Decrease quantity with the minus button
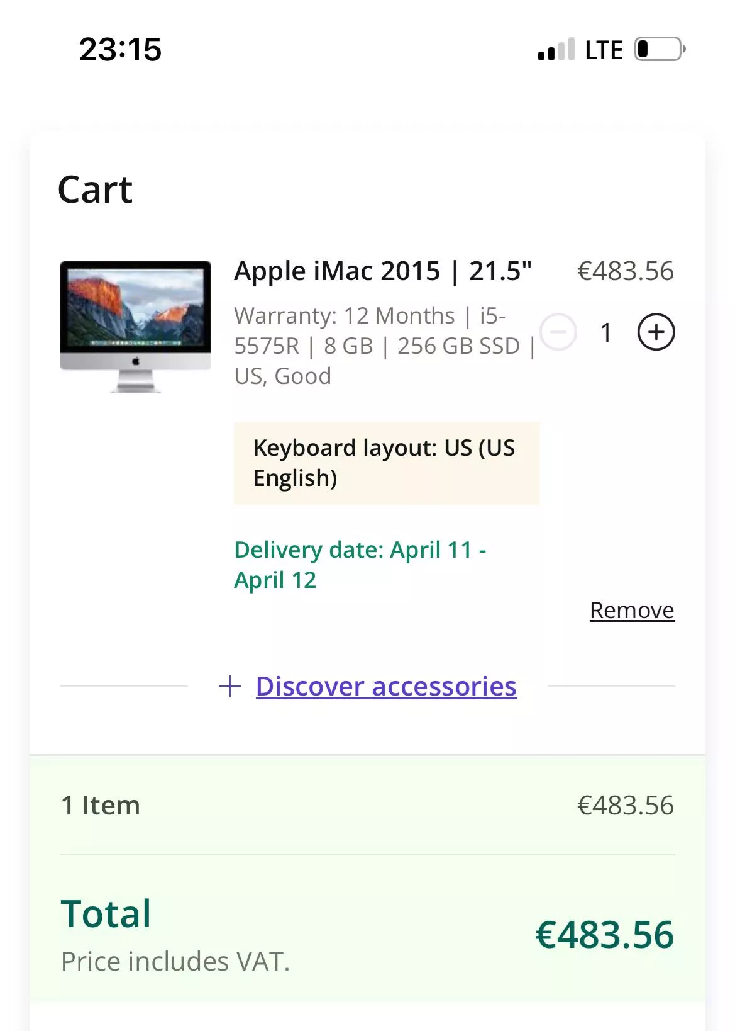Image resolution: width=735 pixels, height=1031 pixels. 558,332
